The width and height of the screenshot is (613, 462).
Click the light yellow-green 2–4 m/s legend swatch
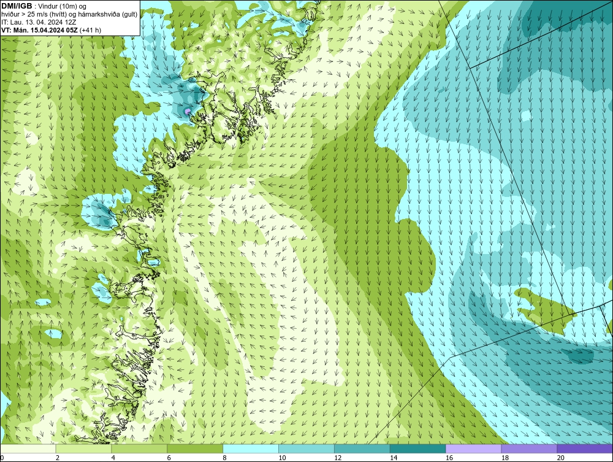(83, 449)
